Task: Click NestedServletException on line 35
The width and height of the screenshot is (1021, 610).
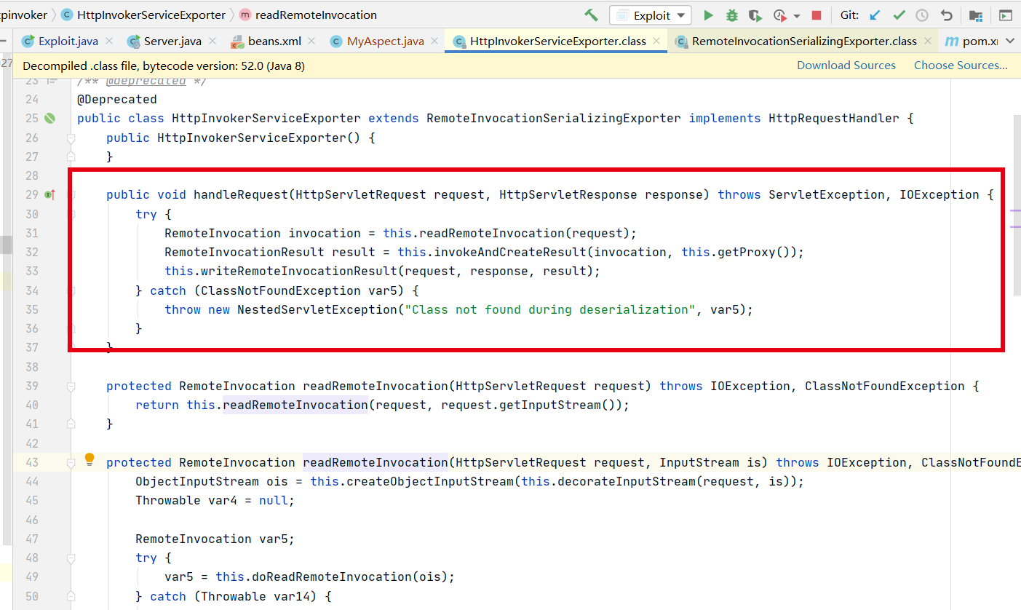Action: coord(317,309)
